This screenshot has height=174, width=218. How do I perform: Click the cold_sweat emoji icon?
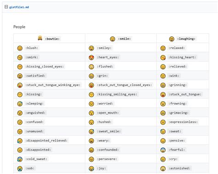pyautogui.click(x=20, y=159)
